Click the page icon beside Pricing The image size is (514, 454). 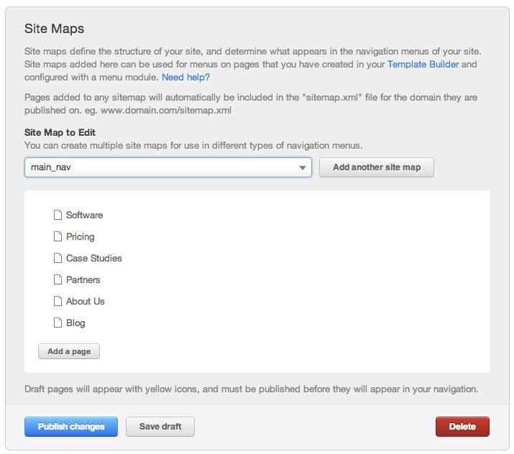click(58, 236)
